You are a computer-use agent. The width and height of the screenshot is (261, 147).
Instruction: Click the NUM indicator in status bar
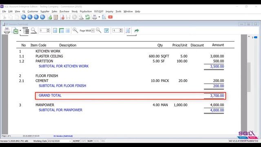[x=90, y=141]
